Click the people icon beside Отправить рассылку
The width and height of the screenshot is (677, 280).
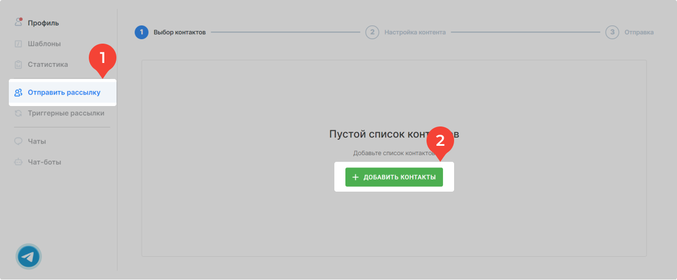click(x=18, y=93)
